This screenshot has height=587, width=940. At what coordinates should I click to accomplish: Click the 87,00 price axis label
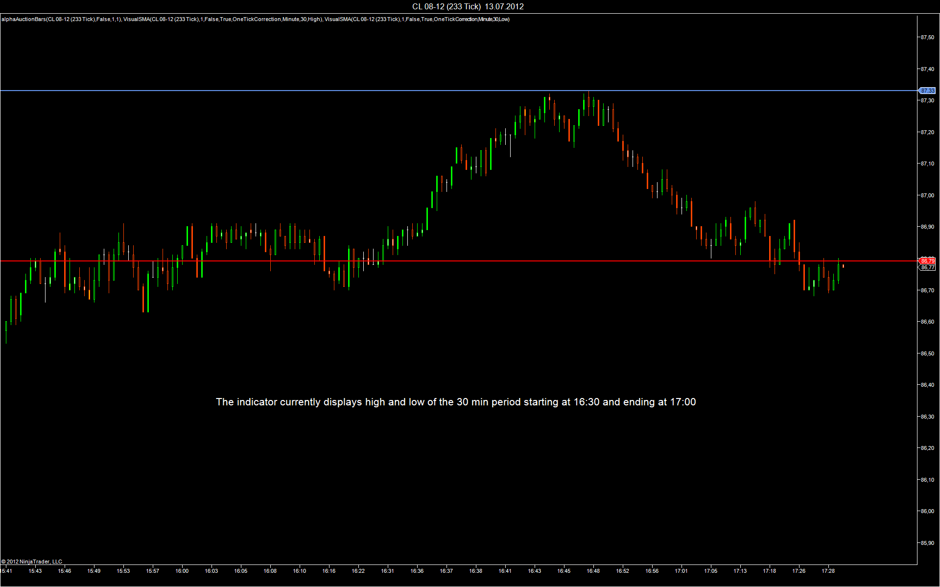click(x=927, y=195)
